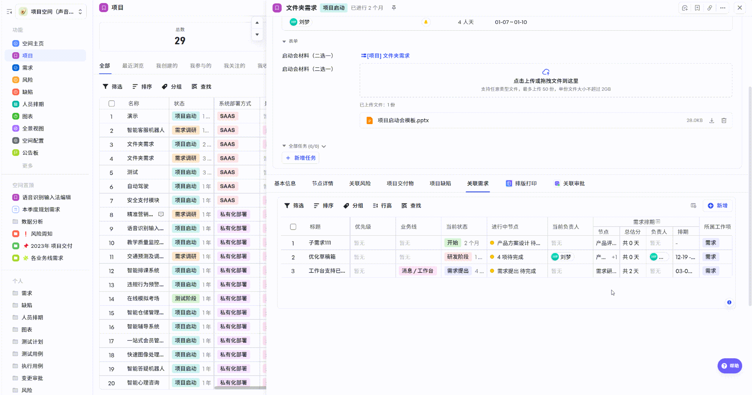The width and height of the screenshot is (752, 395).
Task: Expand the sidebar 更多 functions list
Action: [x=27, y=166]
